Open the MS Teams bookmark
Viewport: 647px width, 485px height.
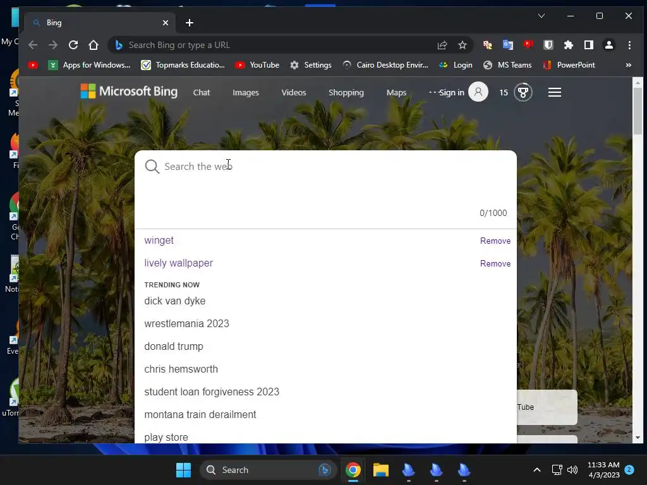507,65
